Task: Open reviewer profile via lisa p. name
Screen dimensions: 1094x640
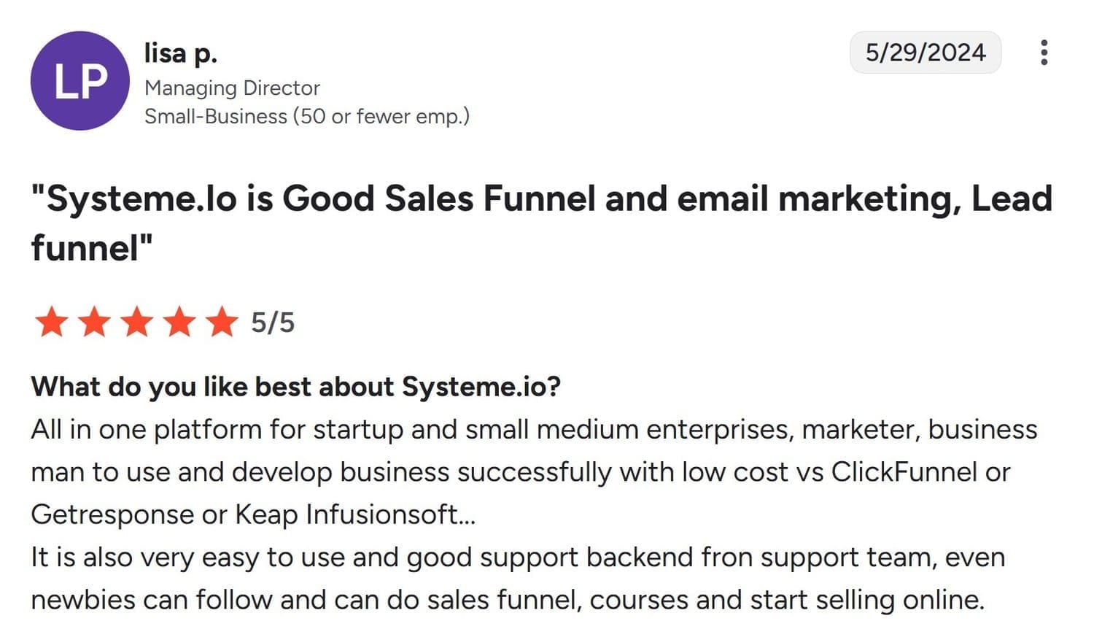Action: click(180, 53)
